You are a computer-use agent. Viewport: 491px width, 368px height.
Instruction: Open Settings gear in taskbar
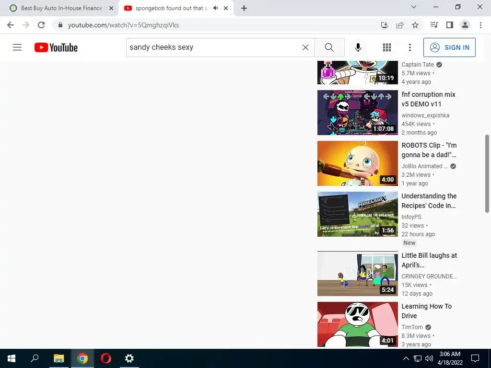[129, 358]
